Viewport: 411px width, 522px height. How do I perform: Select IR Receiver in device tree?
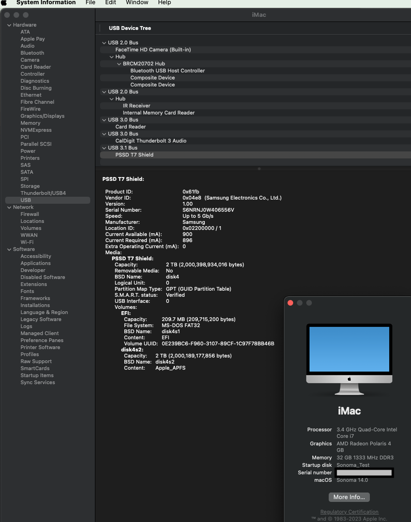point(255,106)
